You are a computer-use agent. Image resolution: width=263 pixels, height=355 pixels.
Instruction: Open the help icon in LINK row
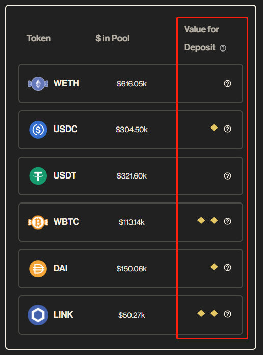(227, 314)
